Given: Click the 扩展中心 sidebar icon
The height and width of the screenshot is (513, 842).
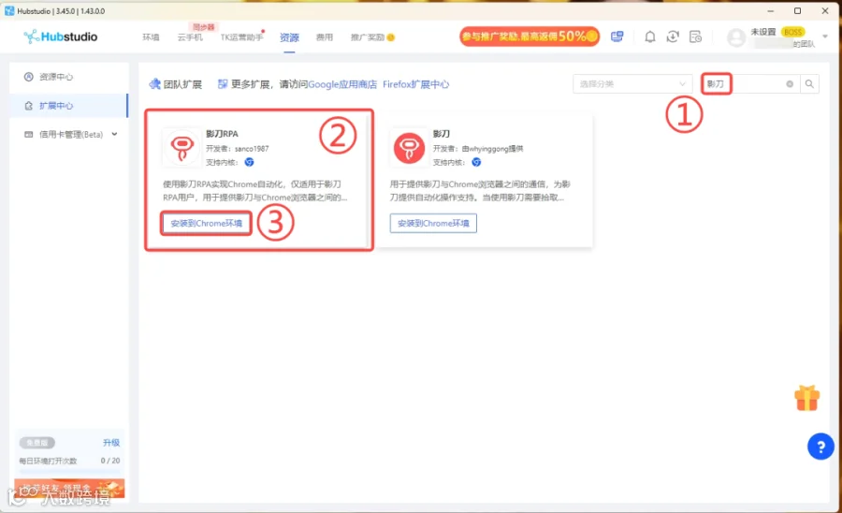Looking at the screenshot, I should coord(29,106).
